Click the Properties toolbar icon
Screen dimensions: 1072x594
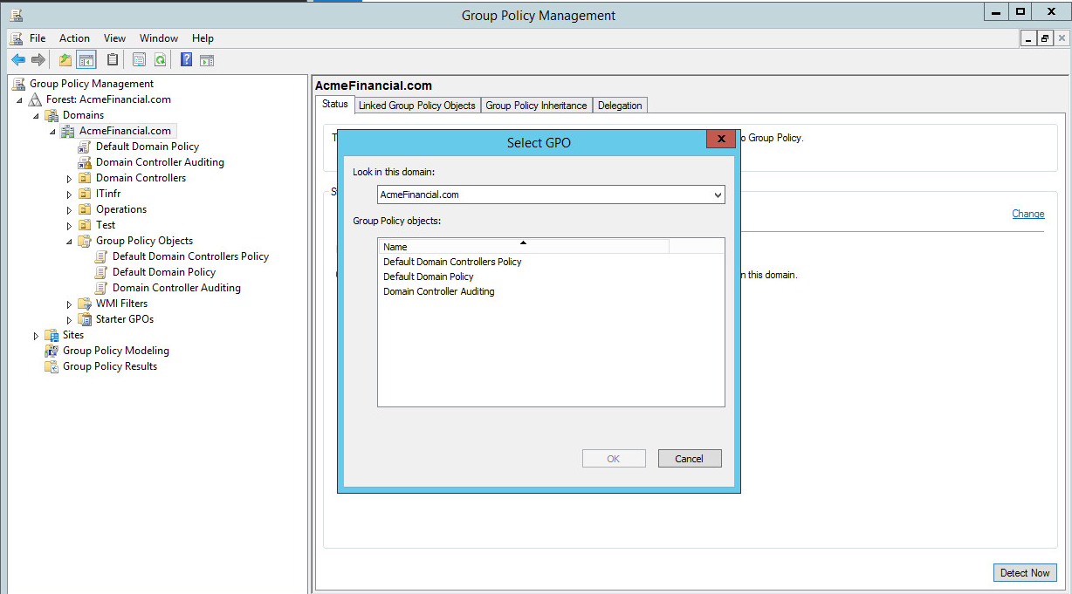139,60
